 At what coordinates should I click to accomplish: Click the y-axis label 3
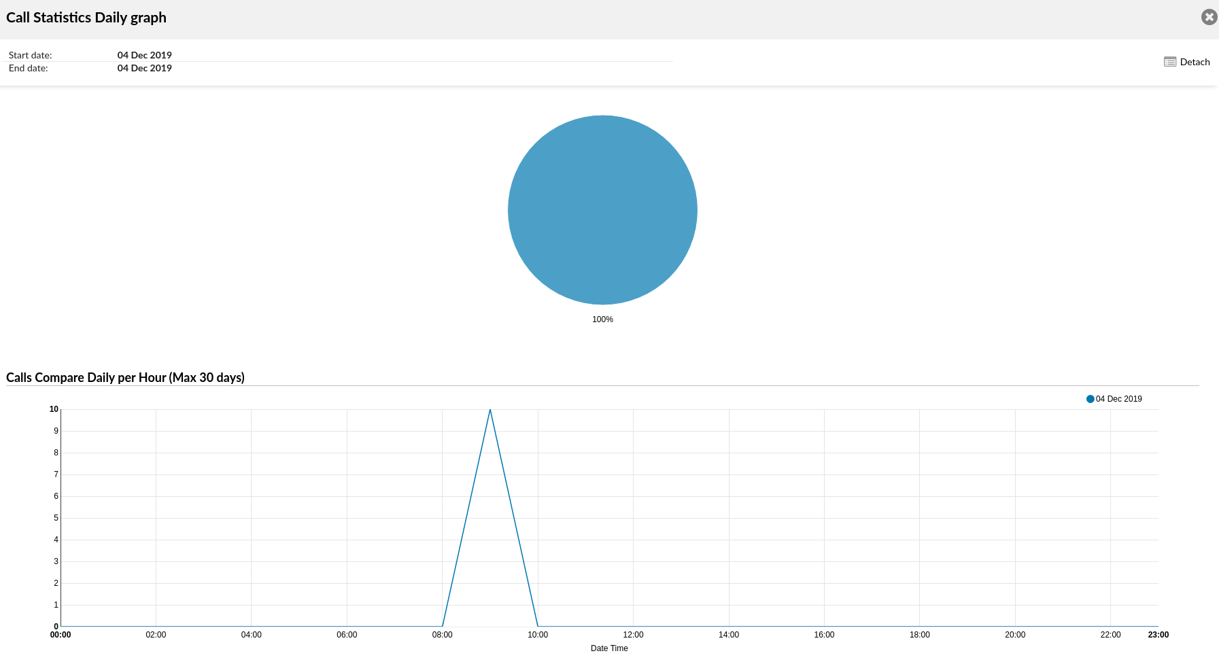[x=56, y=561]
